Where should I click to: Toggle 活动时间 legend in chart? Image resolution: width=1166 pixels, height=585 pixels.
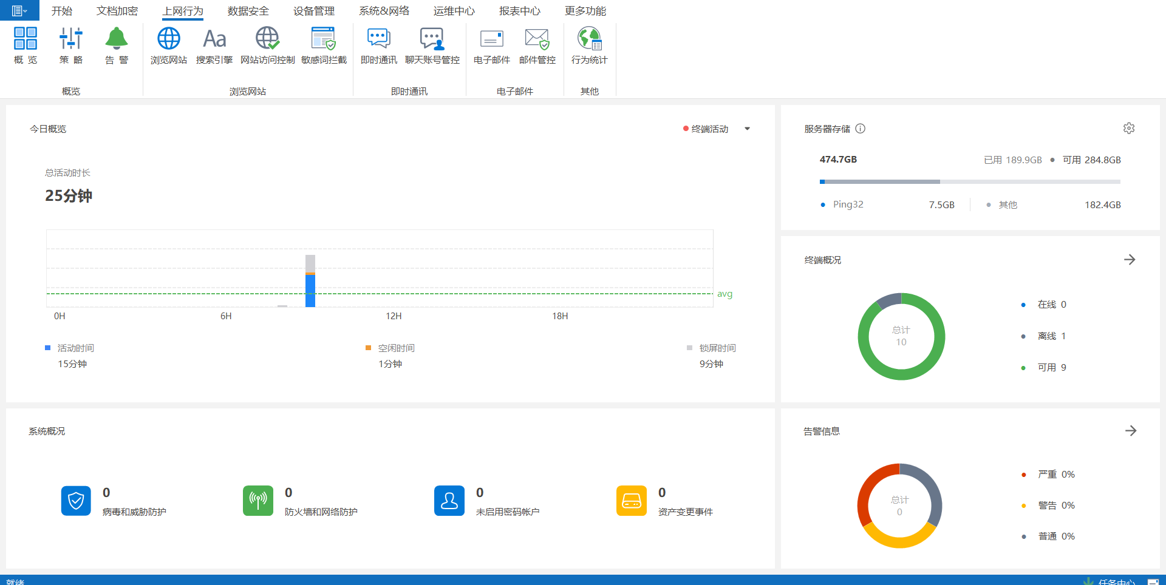[70, 348]
